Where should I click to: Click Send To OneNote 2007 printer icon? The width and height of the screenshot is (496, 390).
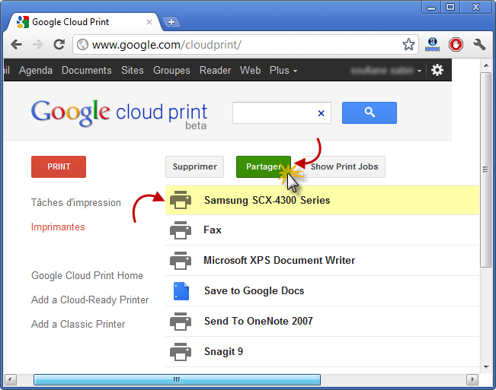[181, 322]
